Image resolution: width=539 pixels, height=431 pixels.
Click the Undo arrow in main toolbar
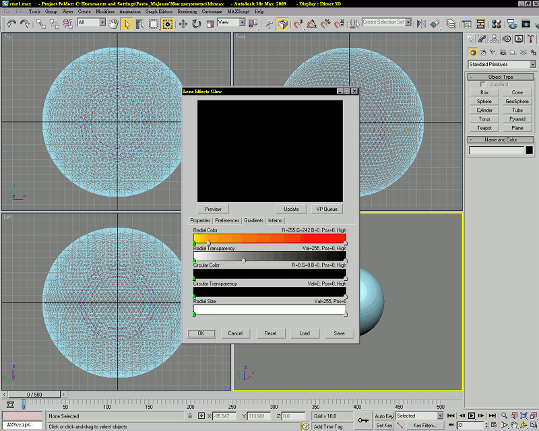click(x=11, y=24)
